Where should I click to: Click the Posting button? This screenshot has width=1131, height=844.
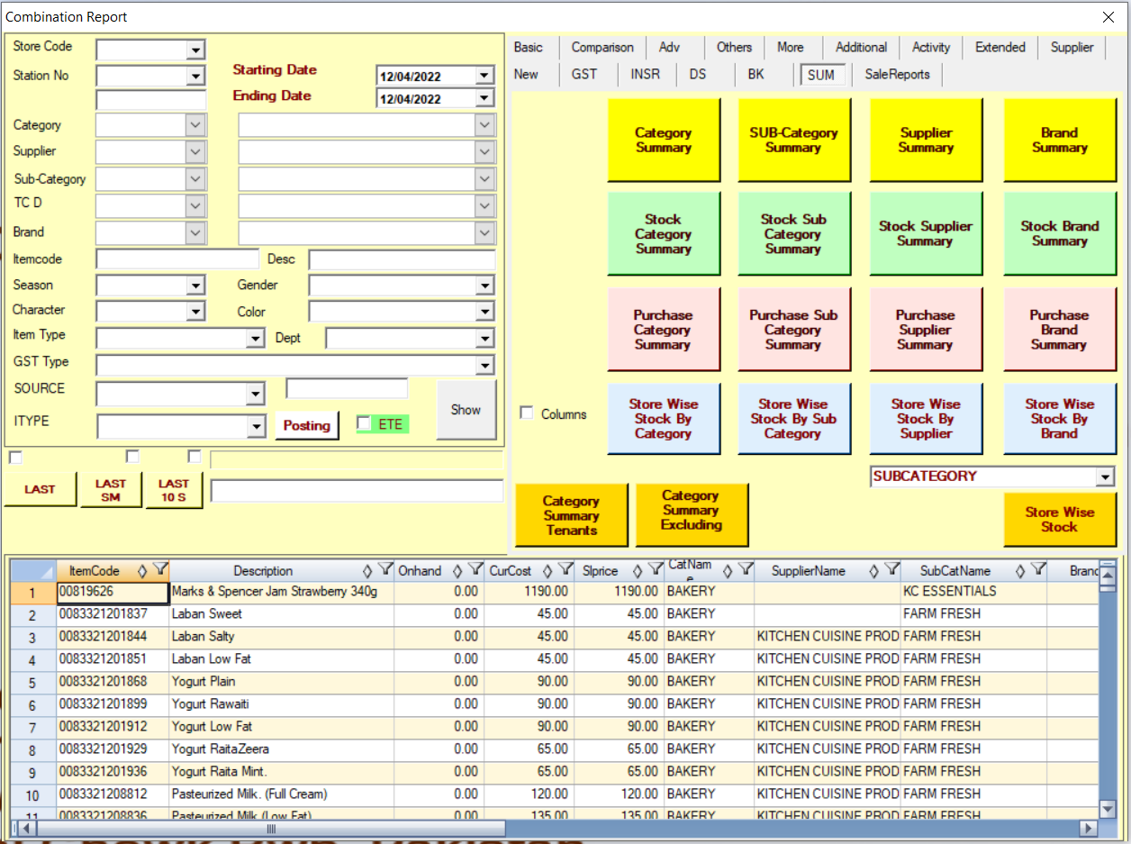(x=307, y=425)
